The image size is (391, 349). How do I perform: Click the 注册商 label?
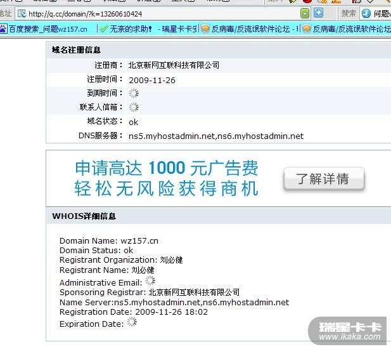click(109, 65)
